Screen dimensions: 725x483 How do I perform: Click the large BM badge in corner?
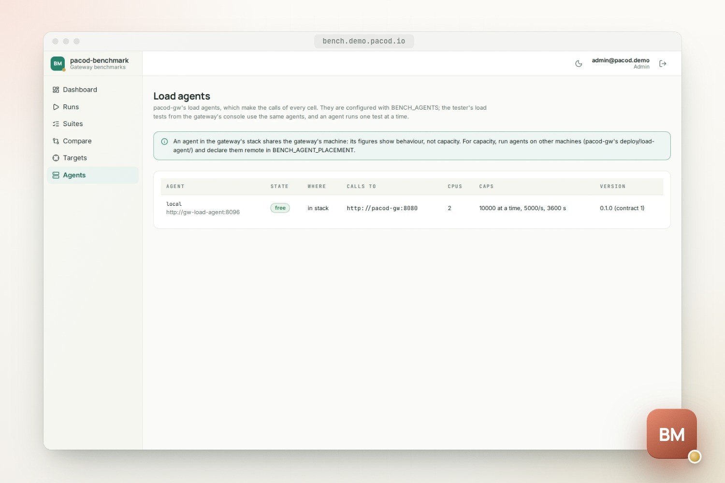pyautogui.click(x=672, y=434)
